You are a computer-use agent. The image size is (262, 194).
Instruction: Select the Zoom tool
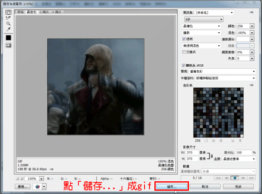pos(8,23)
